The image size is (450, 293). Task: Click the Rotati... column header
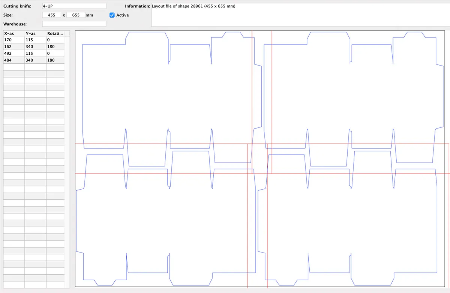coord(55,33)
